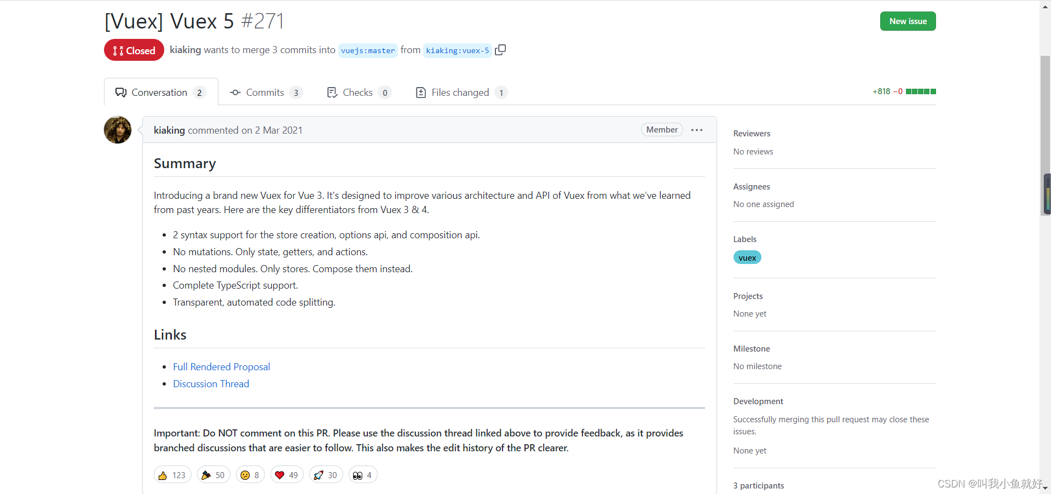Click the confused face reaction with 8

(250, 475)
